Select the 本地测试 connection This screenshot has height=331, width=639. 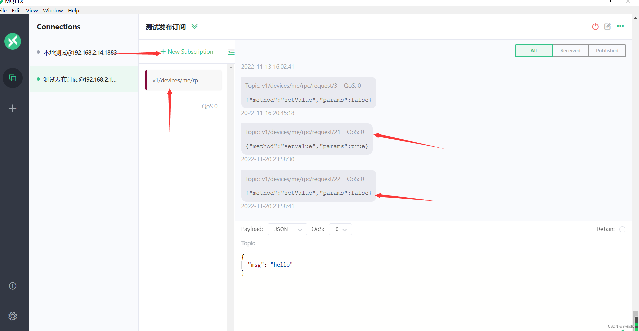[80, 52]
